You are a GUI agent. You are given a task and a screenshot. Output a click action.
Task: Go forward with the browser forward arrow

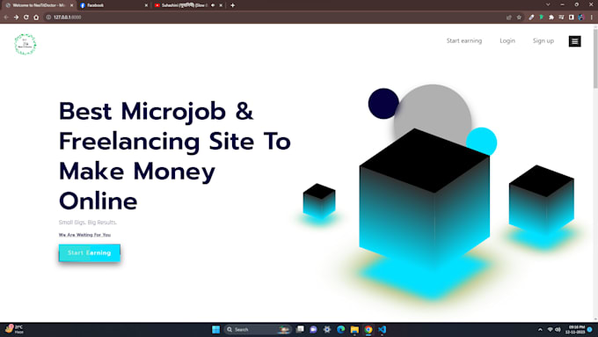[x=16, y=18]
